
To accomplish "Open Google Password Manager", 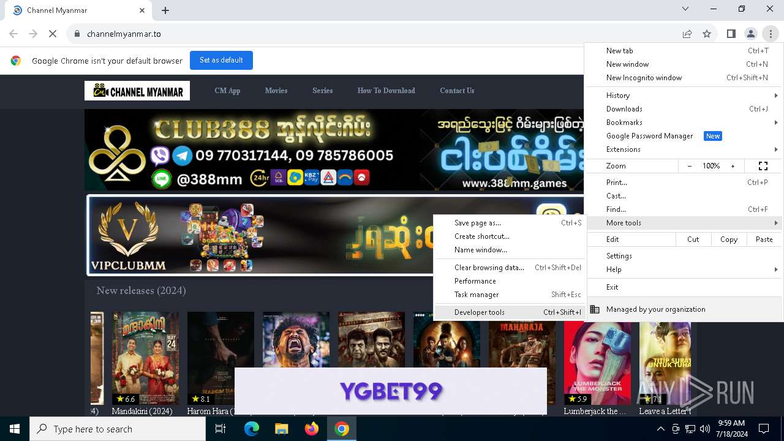I will [685, 136].
